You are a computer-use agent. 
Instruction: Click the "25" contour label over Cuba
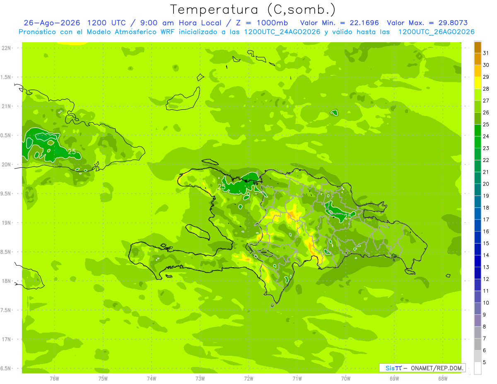(x=72, y=152)
